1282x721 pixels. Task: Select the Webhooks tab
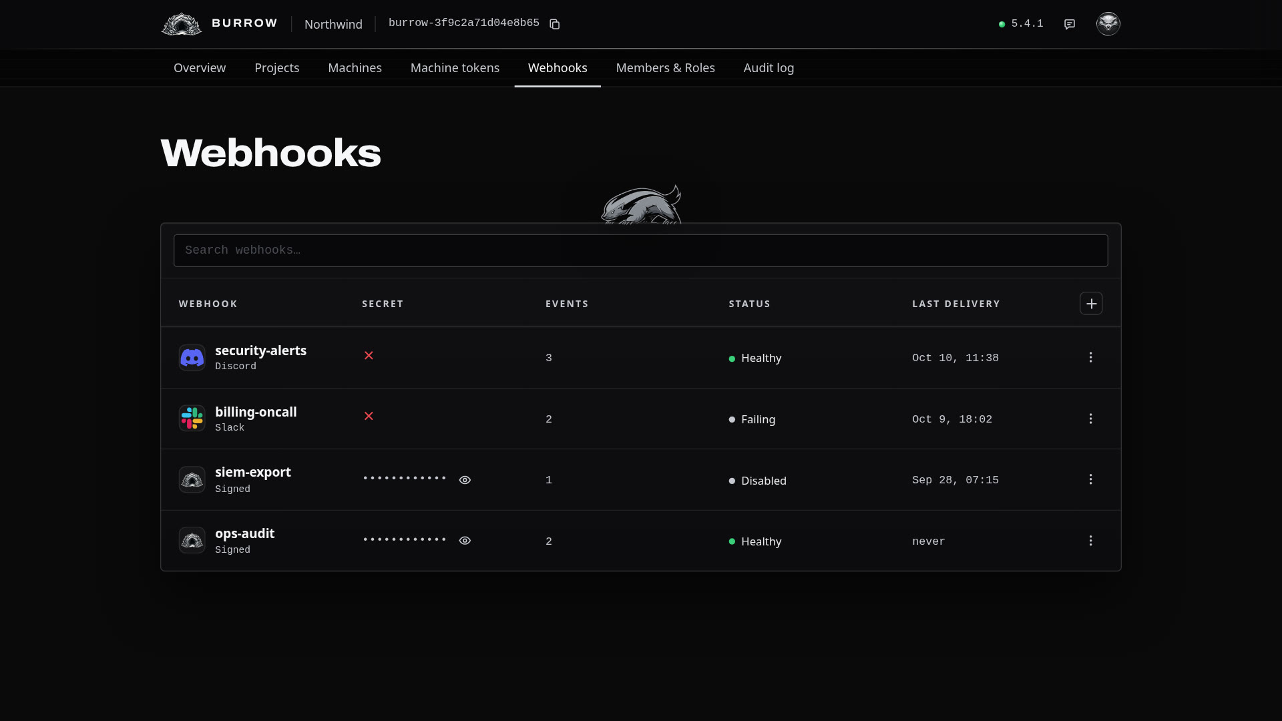pyautogui.click(x=558, y=68)
